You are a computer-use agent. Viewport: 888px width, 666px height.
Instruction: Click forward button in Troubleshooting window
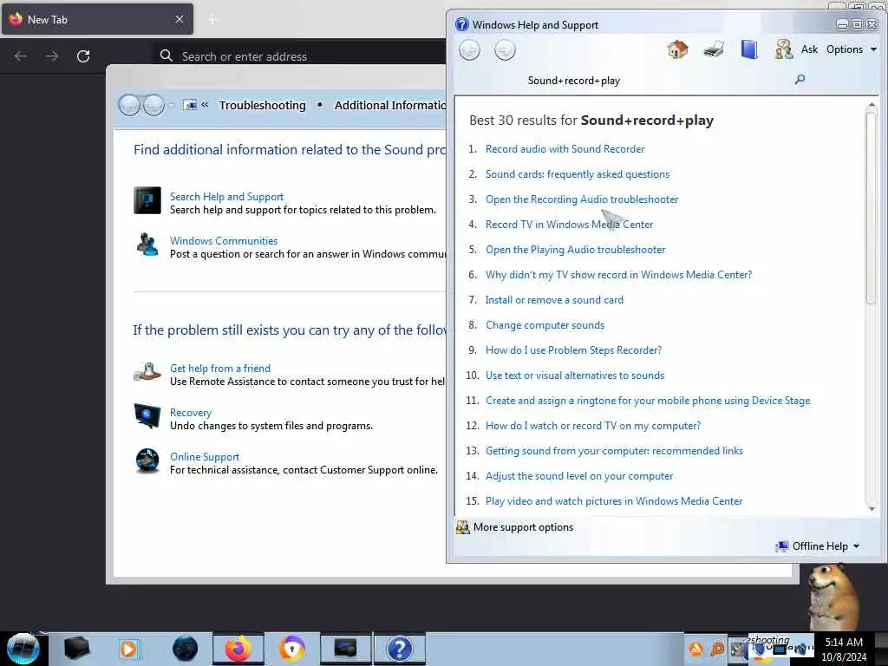click(x=153, y=105)
